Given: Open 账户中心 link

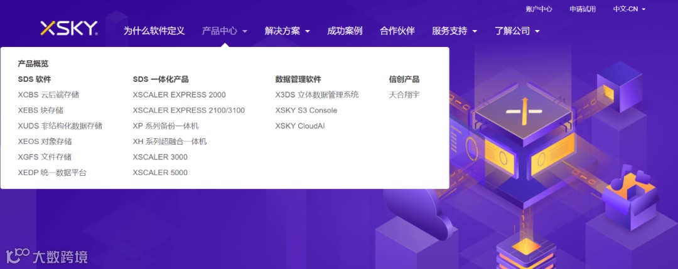Looking at the screenshot, I should coord(539,9).
